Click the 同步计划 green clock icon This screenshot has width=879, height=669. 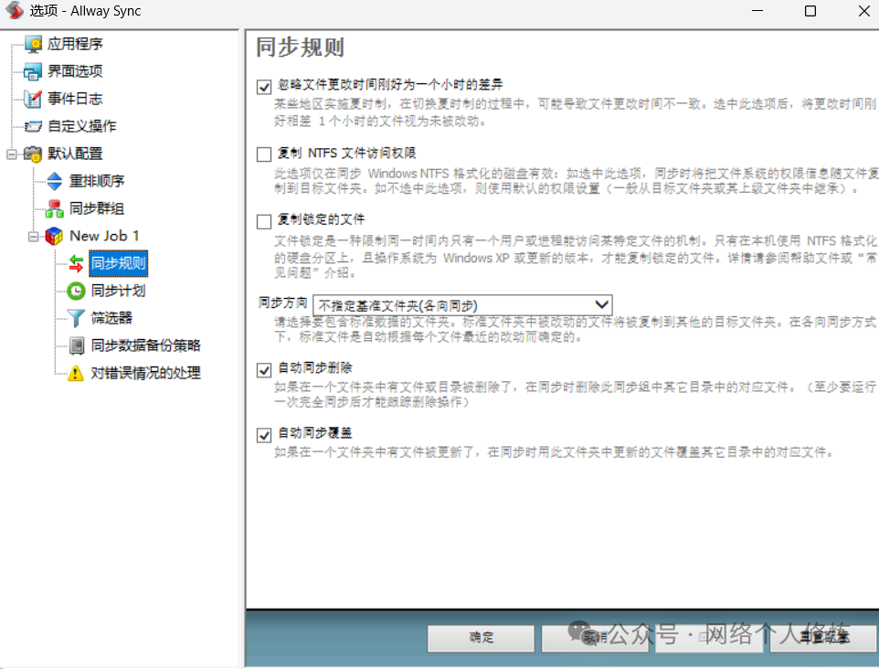tap(77, 291)
